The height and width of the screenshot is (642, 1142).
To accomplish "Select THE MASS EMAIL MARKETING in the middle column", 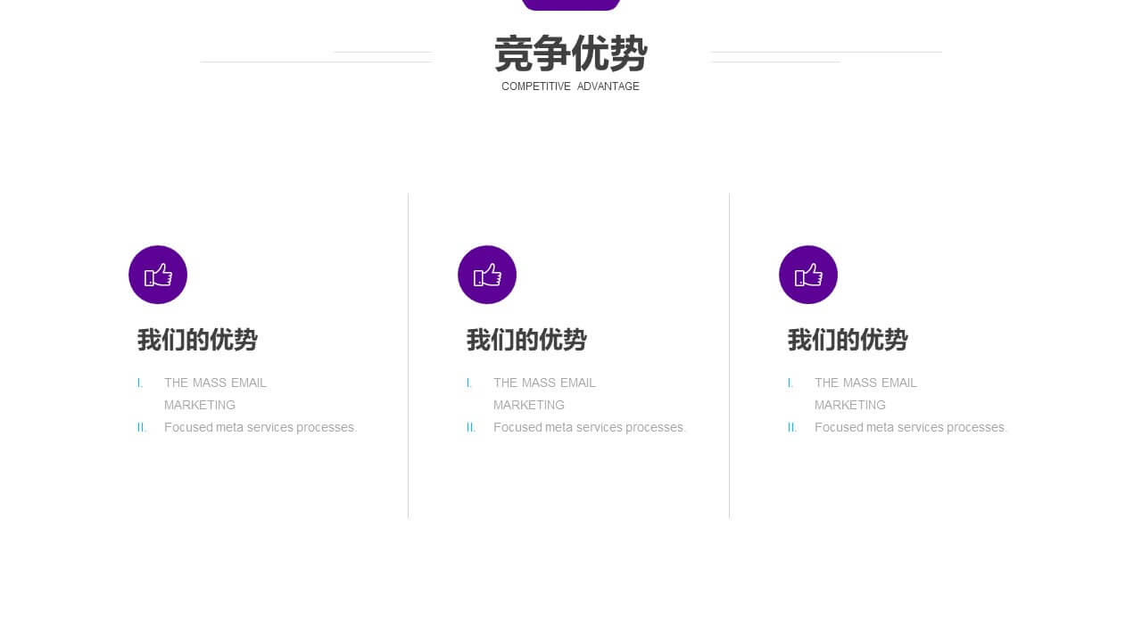I will coord(544,393).
